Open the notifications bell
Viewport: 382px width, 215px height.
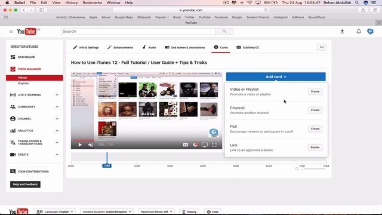coord(359,32)
